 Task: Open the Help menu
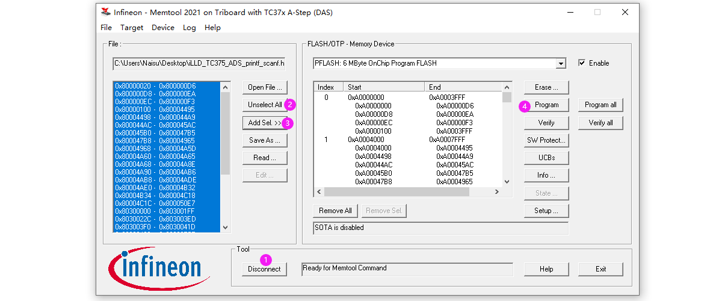point(212,28)
